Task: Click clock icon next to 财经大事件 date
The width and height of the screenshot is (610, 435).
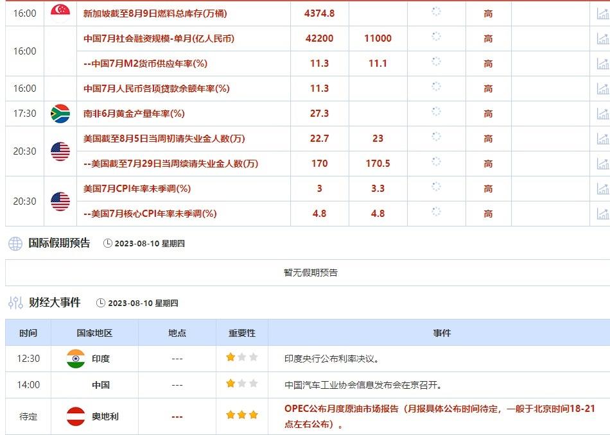Action: (x=101, y=303)
